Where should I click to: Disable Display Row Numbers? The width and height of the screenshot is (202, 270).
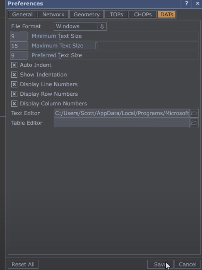click(x=14, y=94)
